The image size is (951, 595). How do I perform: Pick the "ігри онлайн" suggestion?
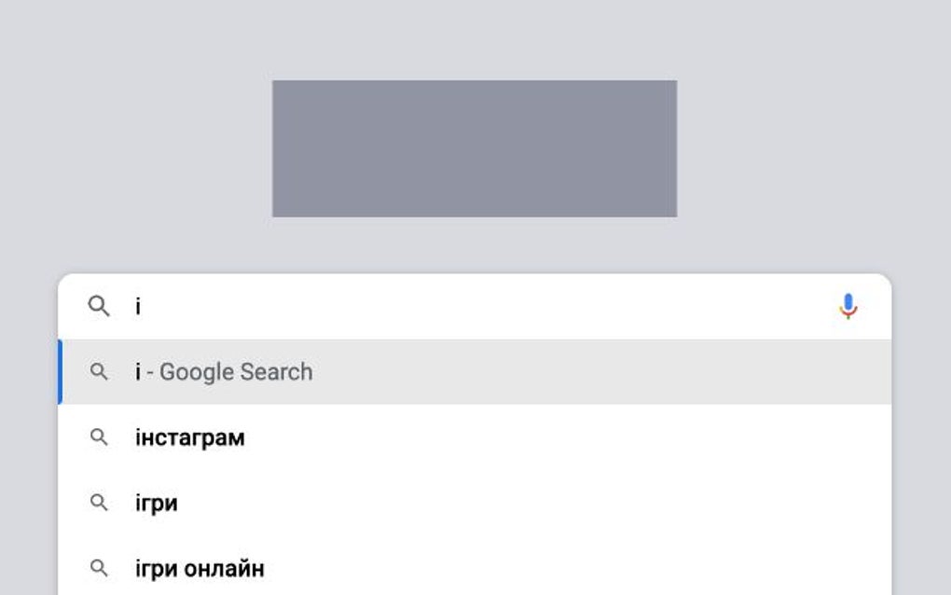coord(200,566)
